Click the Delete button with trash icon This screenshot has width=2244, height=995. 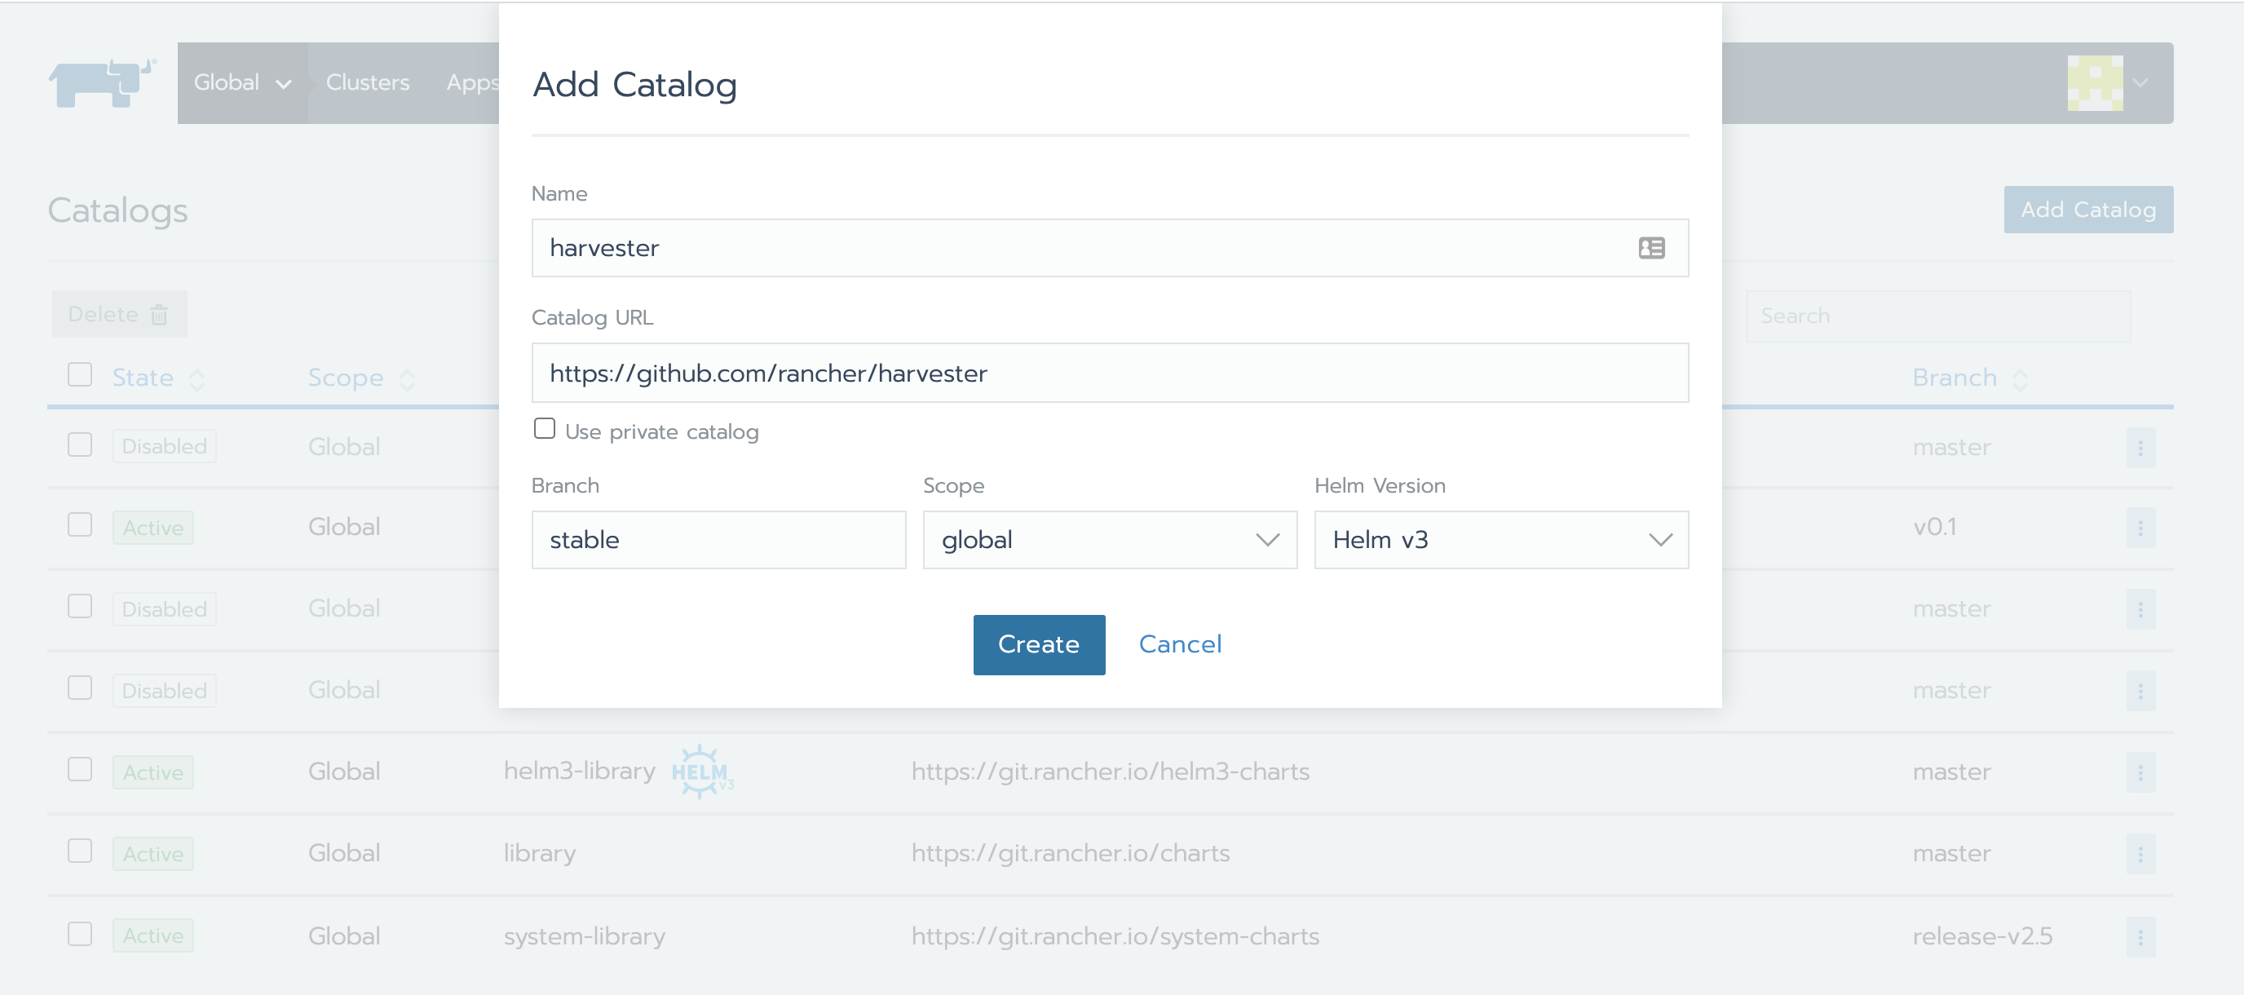click(119, 315)
